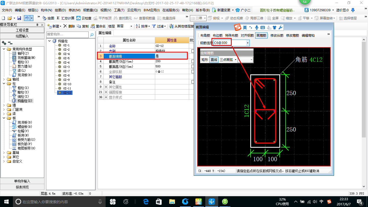Click the notification bell icon
368x207 pixels.
tap(353, 10)
